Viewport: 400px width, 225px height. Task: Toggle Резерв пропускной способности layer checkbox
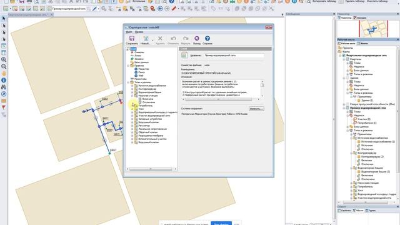point(347,104)
